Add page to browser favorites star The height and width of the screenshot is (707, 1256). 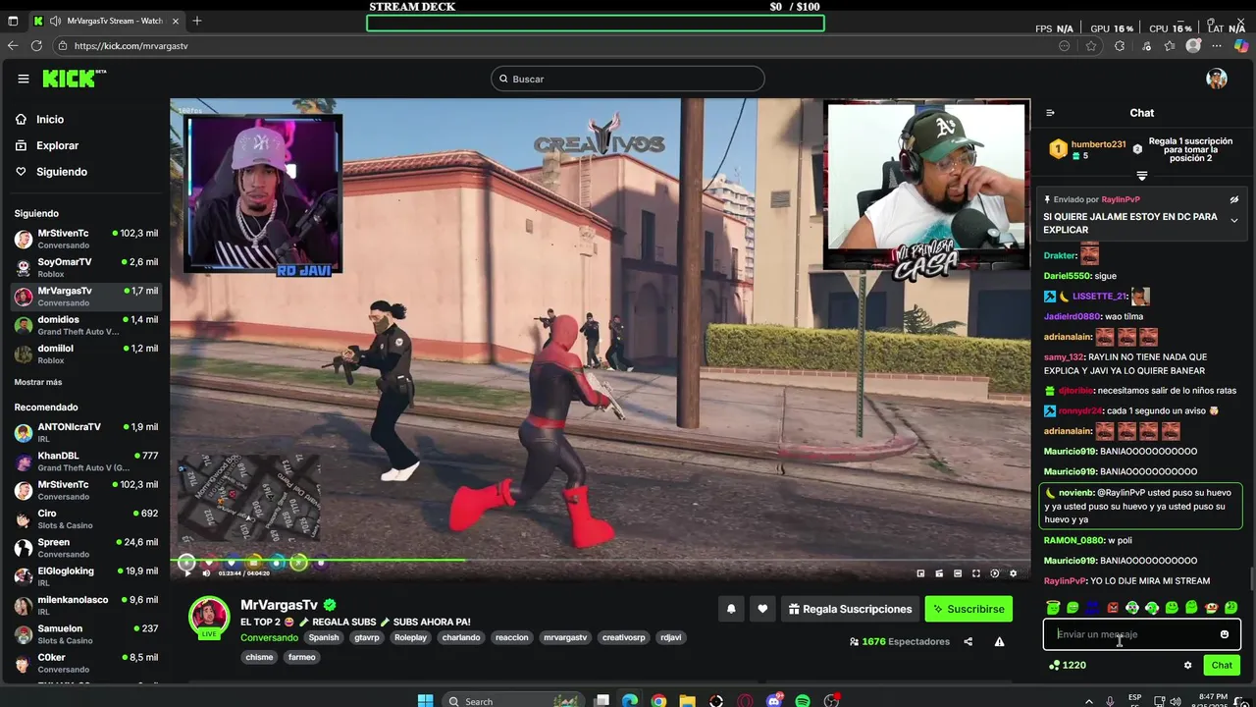click(x=1091, y=45)
